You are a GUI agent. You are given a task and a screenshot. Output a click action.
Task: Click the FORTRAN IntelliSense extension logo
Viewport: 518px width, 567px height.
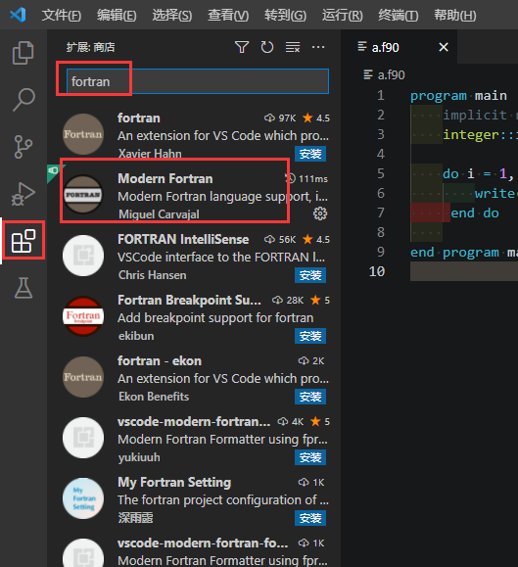[83, 256]
